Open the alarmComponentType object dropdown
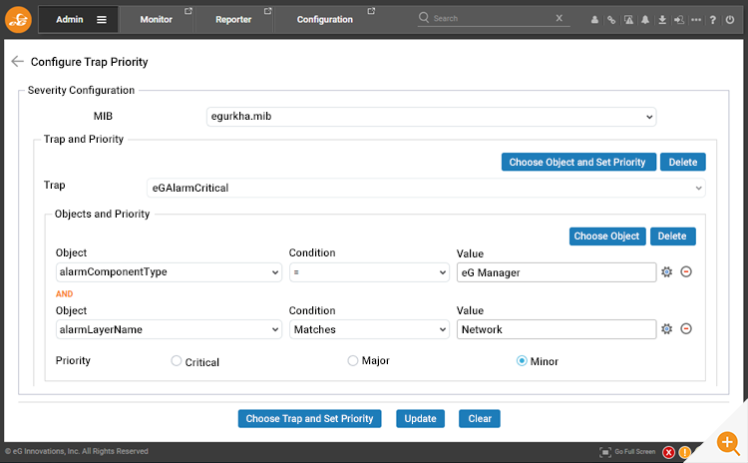The height and width of the screenshot is (463, 748). point(169,272)
